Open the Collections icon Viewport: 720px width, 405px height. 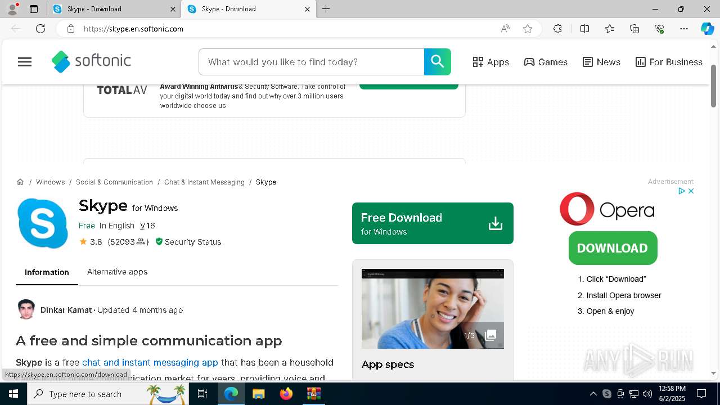(x=634, y=29)
